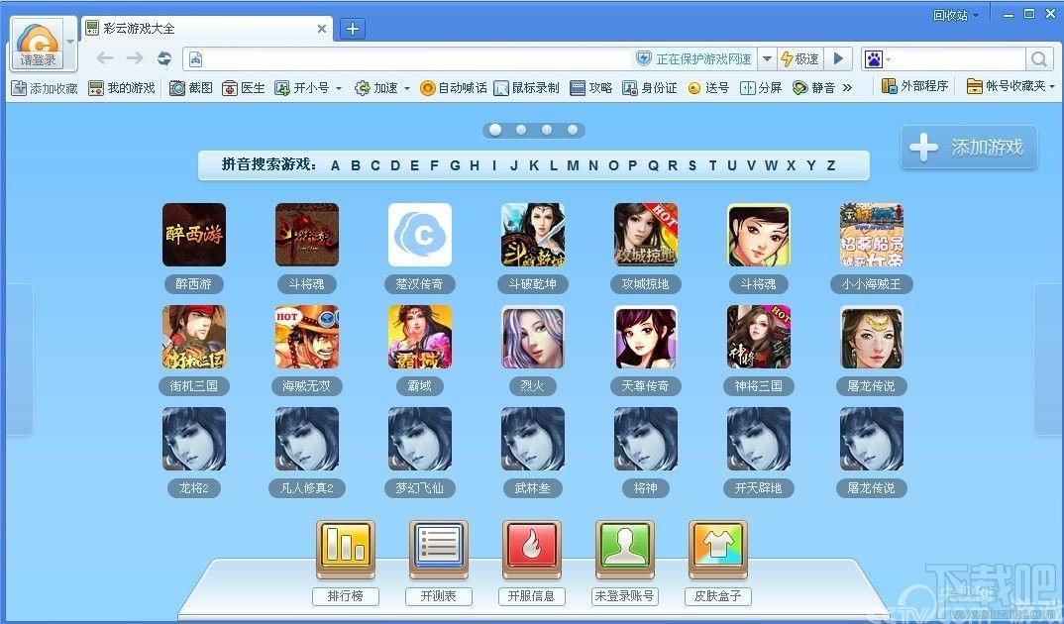This screenshot has width=1064, height=624.
Task: Expand the 加速 dropdown arrow
Action: (x=406, y=88)
